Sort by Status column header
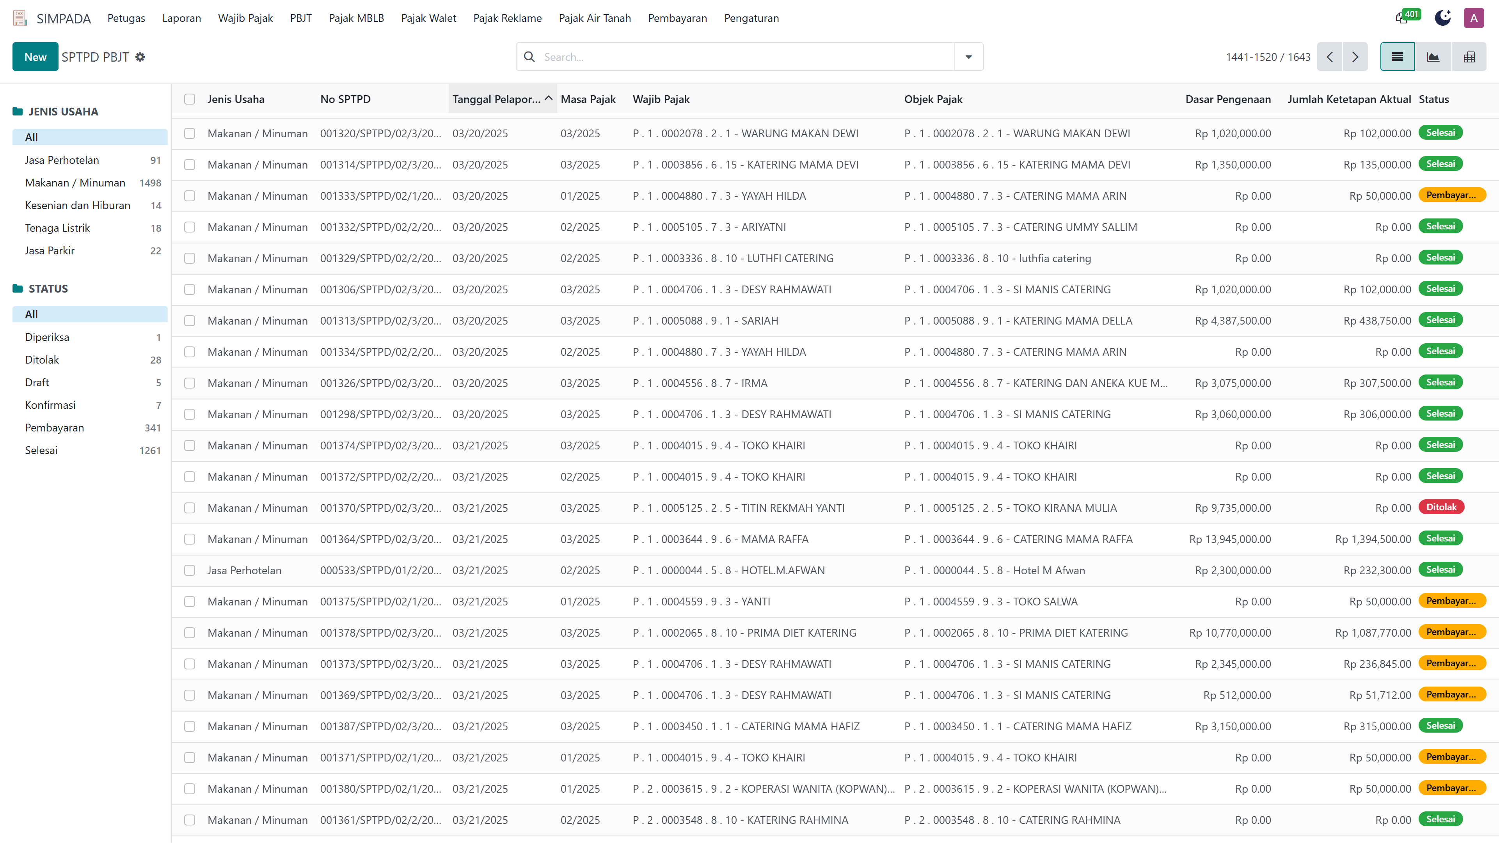Screen dimensions: 1499x843 click(1433, 99)
